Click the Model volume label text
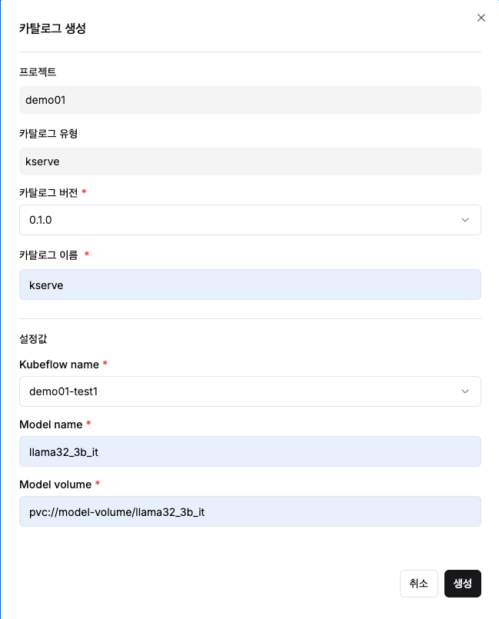499x619 pixels. [55, 484]
